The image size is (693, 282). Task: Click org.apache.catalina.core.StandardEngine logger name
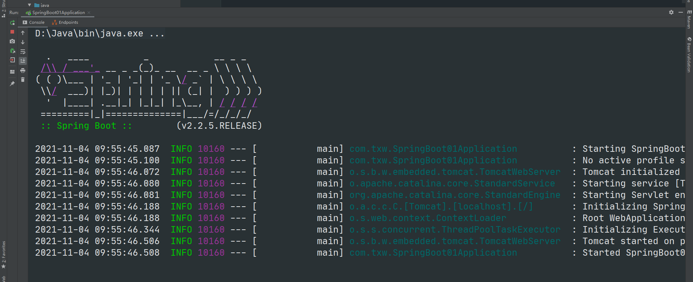tap(455, 195)
